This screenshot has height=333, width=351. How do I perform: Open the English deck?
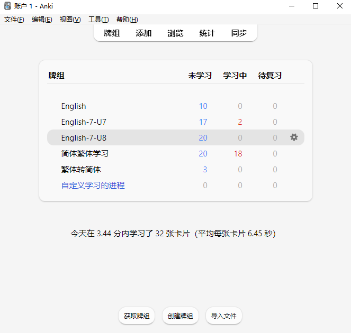pos(74,106)
